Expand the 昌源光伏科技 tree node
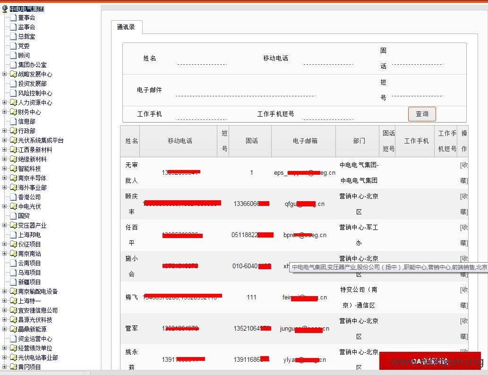Screen dimensions: 488x375 click(4, 320)
